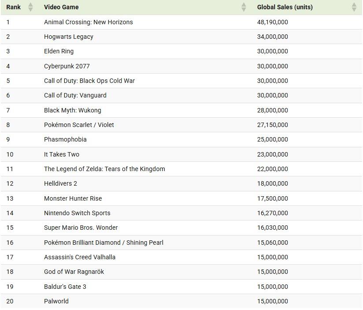
Task: Click the Video Game column header label
Action: 61,7
